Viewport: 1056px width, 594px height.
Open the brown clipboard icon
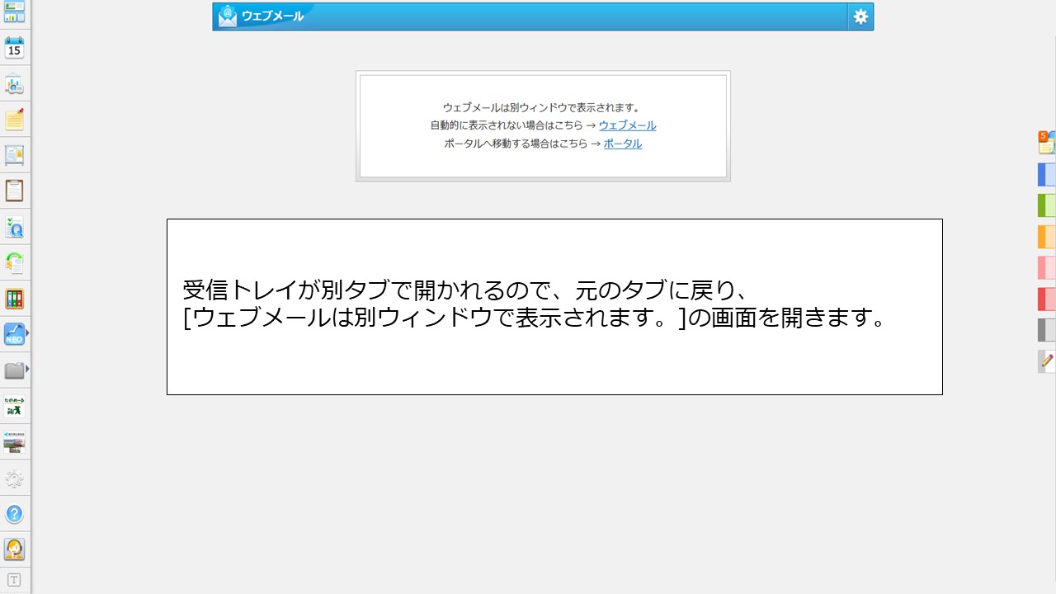coord(14,191)
